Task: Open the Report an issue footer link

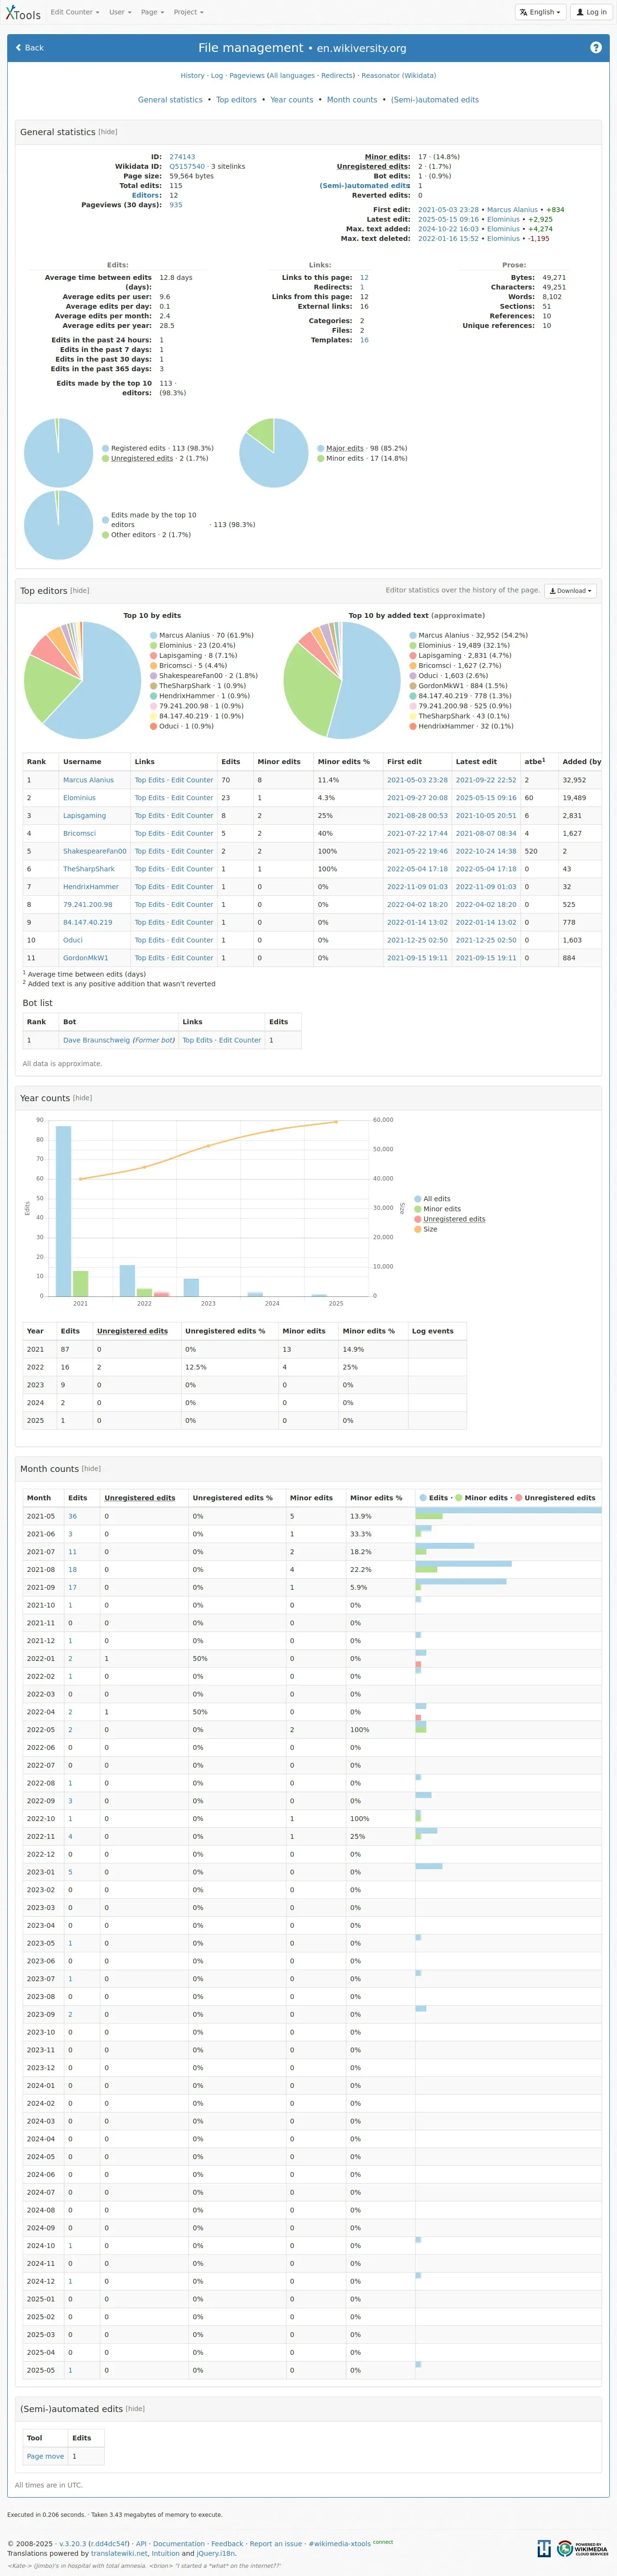Action: (x=276, y=2543)
